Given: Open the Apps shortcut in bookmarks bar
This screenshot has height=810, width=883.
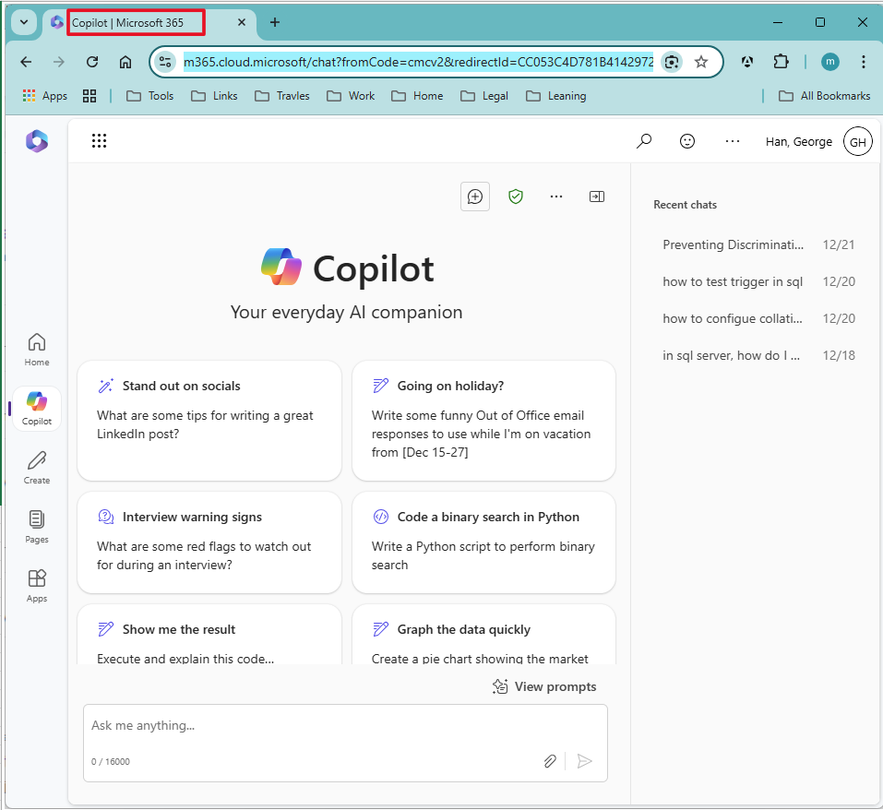Looking at the screenshot, I should pyautogui.click(x=45, y=96).
